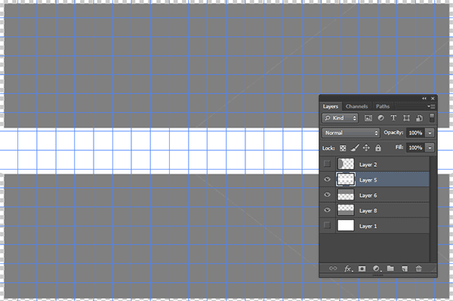Click Lock image pixels brush icon
Viewport: 453px width, 301px height.
(x=355, y=148)
